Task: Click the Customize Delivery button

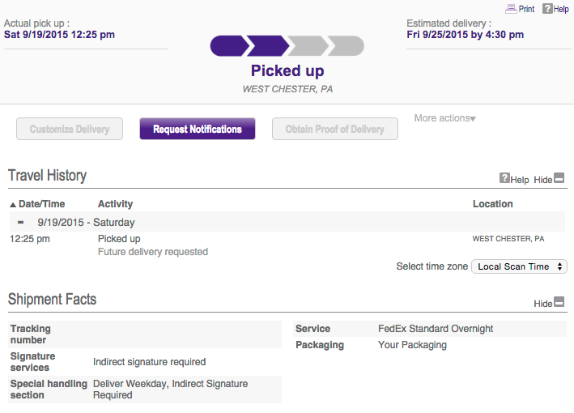Action: (x=70, y=130)
